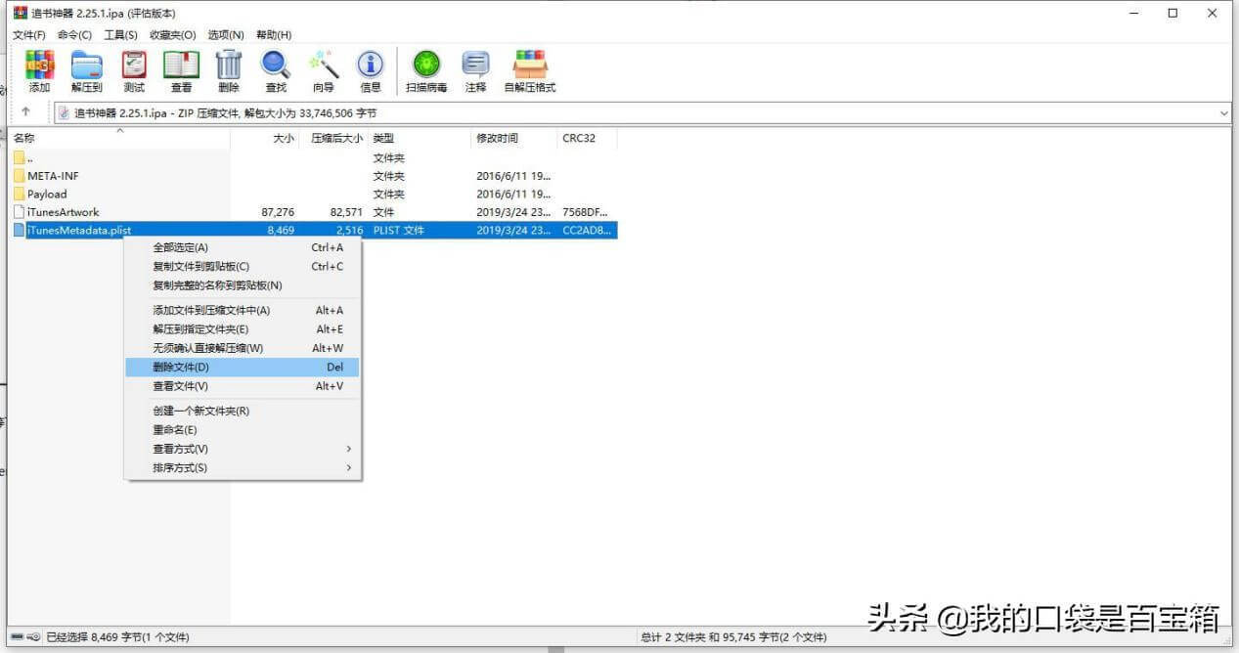Open the 工具 menu
This screenshot has width=1239, height=653.
119,34
